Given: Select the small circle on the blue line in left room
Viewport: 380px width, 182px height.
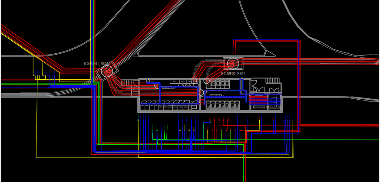Looking at the screenshot, I should (156, 86).
